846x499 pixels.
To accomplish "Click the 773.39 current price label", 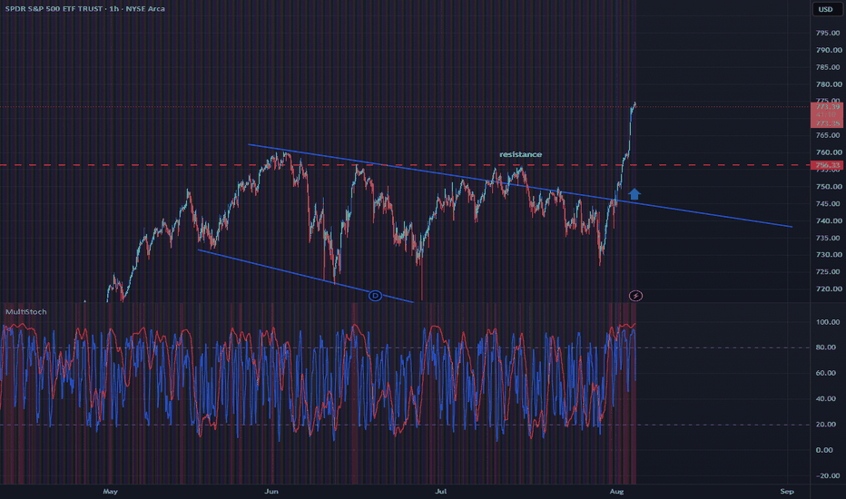I will point(827,107).
